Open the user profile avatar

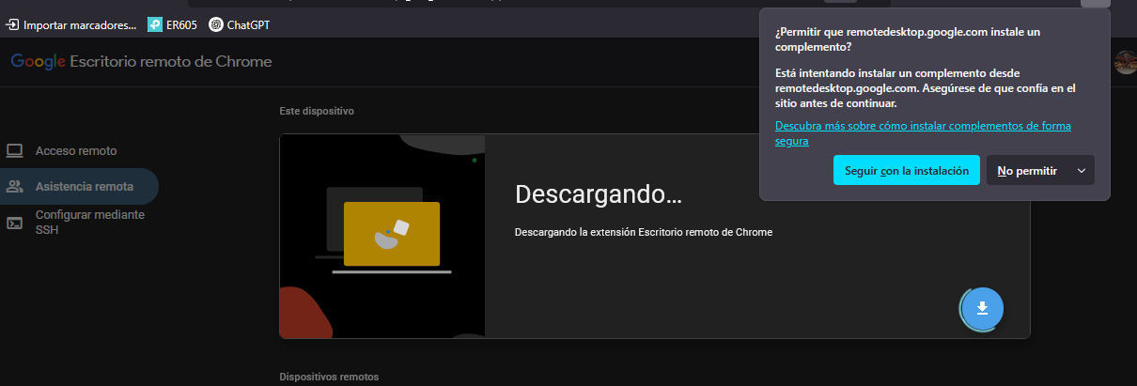[x=1125, y=62]
